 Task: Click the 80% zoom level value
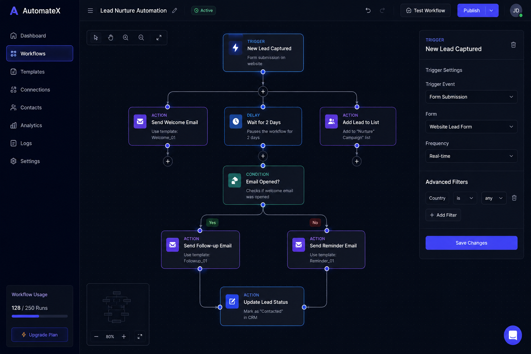pos(110,337)
